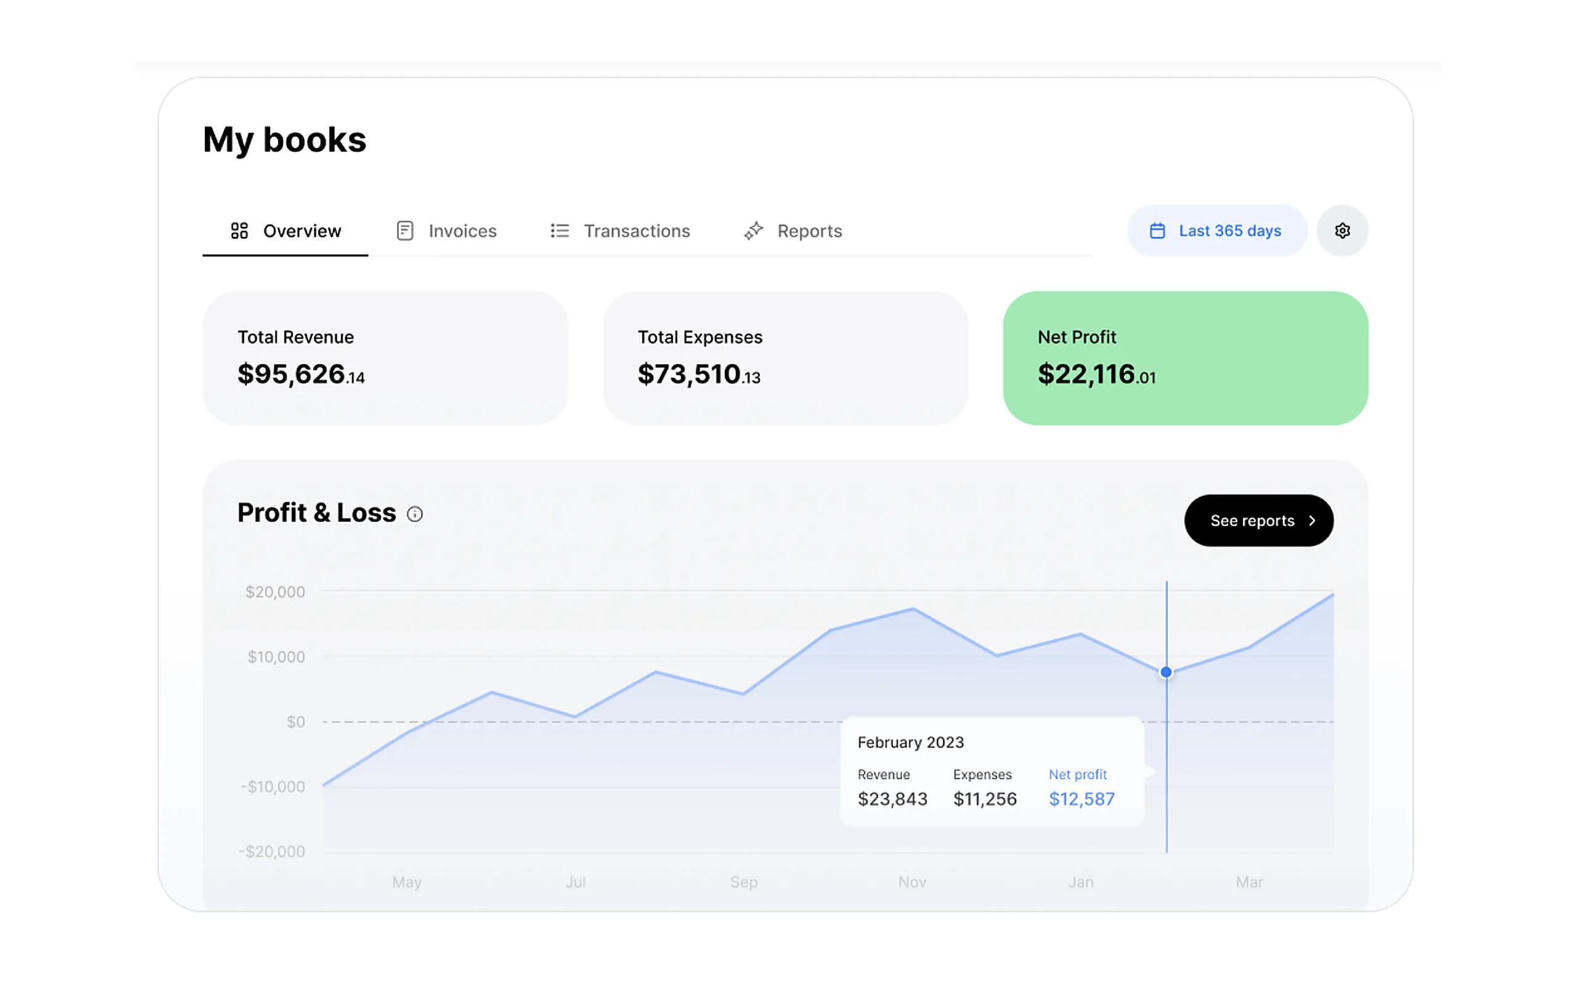Click the Transactions list icon

pos(559,231)
